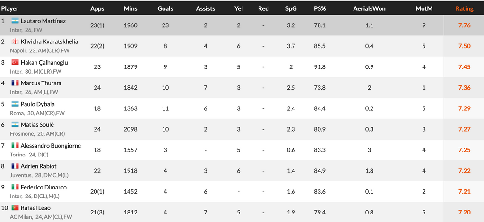
Task: Sort table by Rating column header
Action: pyautogui.click(x=464, y=8)
